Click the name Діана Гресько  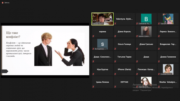click(146, 44)
